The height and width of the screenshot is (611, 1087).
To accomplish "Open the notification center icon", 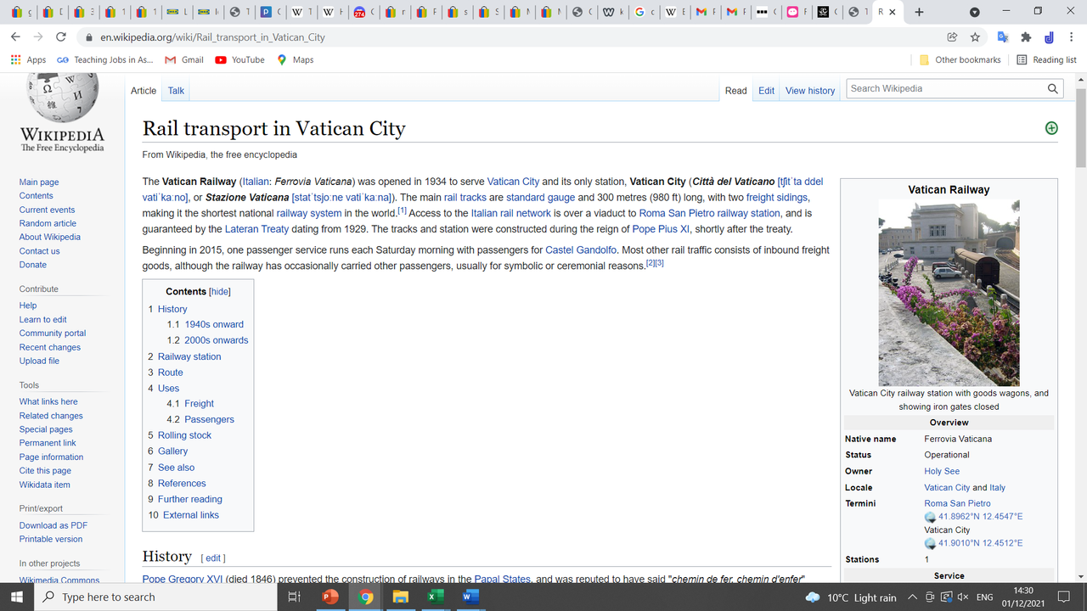I will [x=1064, y=597].
